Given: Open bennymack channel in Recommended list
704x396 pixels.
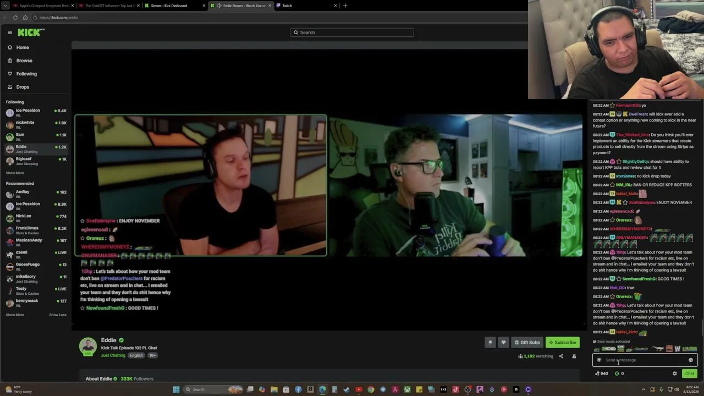Looking at the screenshot, I should pos(36,303).
